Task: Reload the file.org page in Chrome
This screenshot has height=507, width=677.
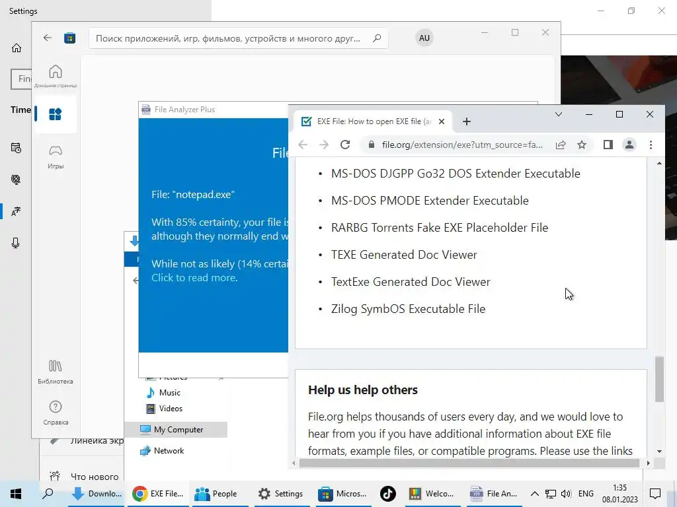Action: coord(344,145)
